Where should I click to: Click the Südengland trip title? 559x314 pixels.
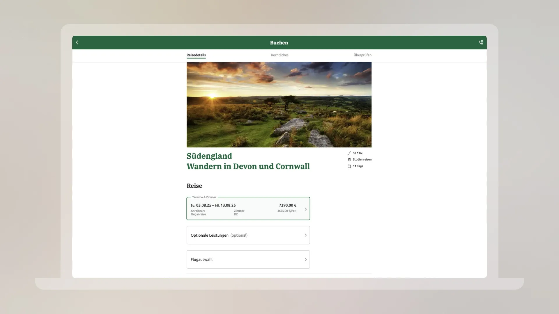click(209, 156)
